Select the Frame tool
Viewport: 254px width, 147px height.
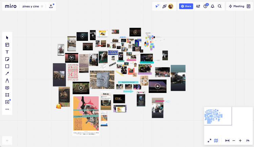click(7, 95)
